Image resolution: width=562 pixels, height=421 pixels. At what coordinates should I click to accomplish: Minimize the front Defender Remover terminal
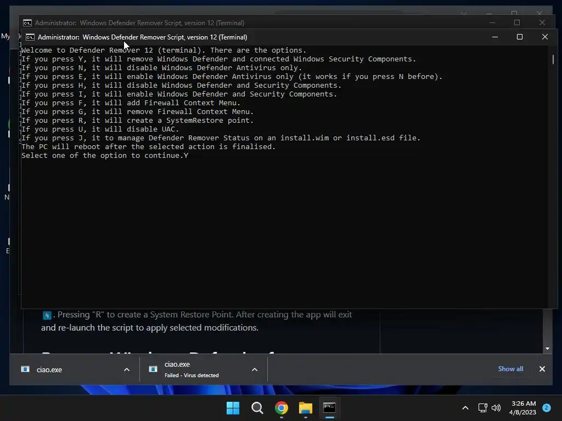[x=495, y=37]
